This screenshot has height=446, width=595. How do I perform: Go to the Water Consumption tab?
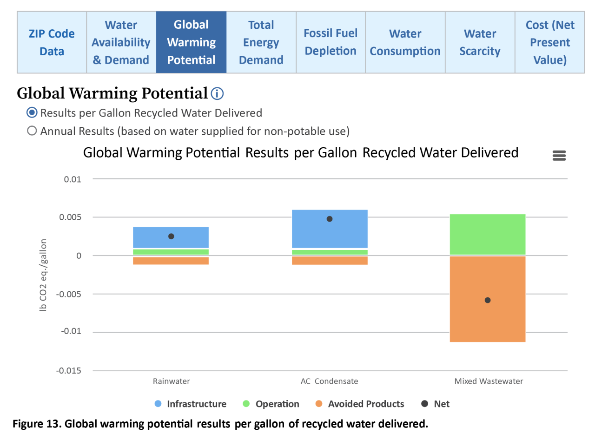click(405, 42)
